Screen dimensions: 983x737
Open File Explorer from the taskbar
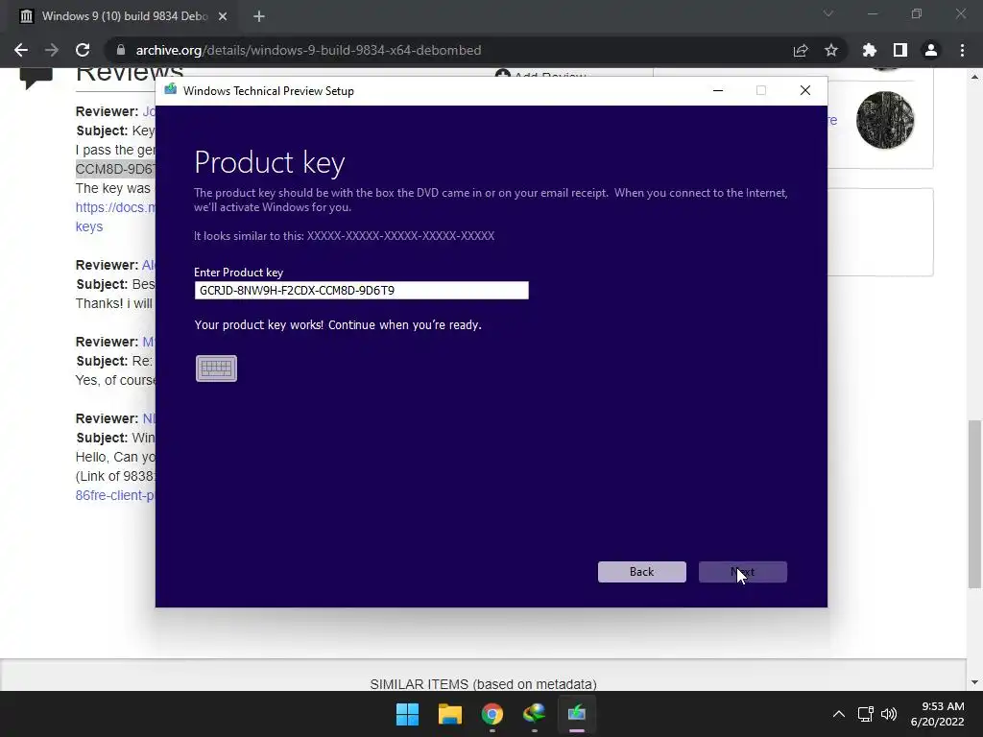pos(450,714)
